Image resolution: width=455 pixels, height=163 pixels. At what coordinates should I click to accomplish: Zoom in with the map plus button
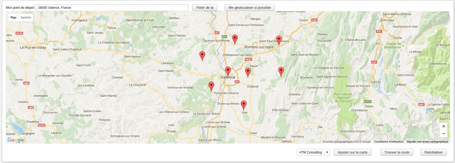(444, 127)
